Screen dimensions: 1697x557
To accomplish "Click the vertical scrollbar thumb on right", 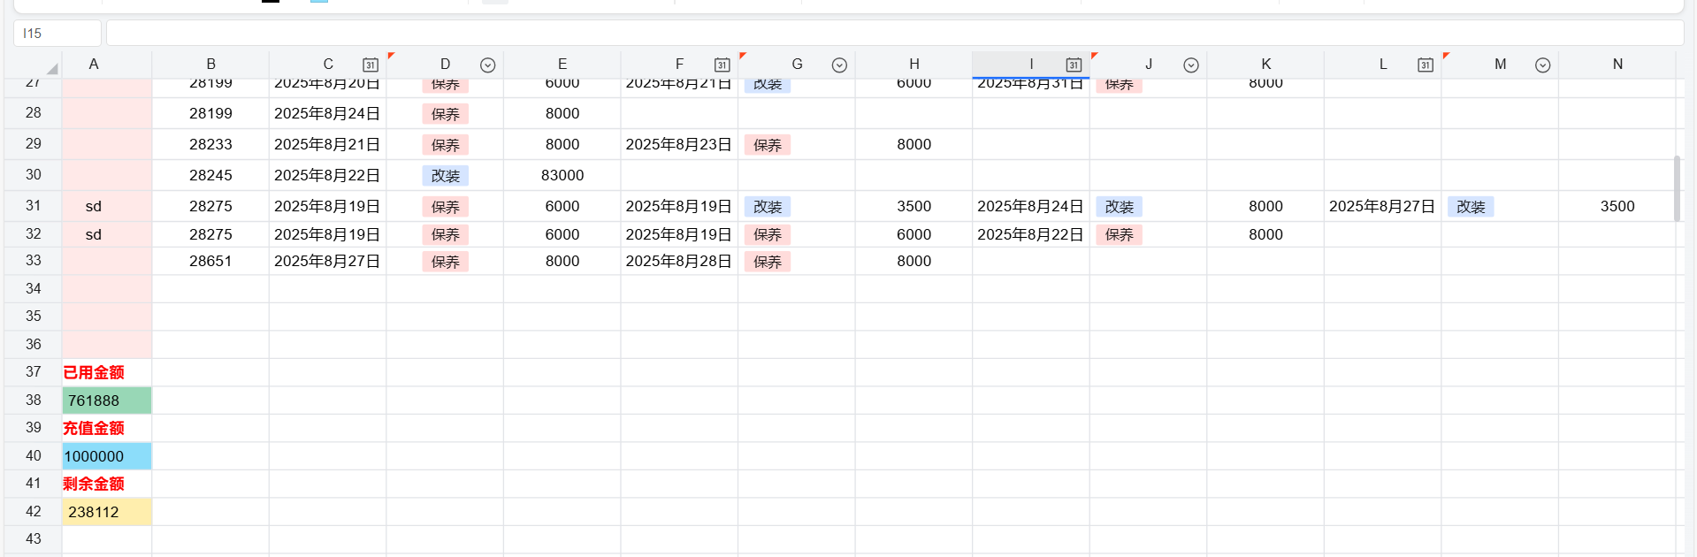I will (1676, 188).
